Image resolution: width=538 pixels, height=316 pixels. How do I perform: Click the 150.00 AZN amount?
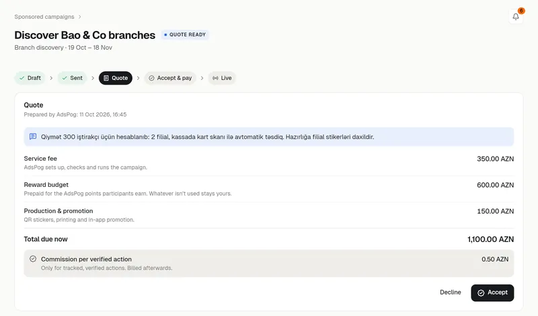(495, 211)
